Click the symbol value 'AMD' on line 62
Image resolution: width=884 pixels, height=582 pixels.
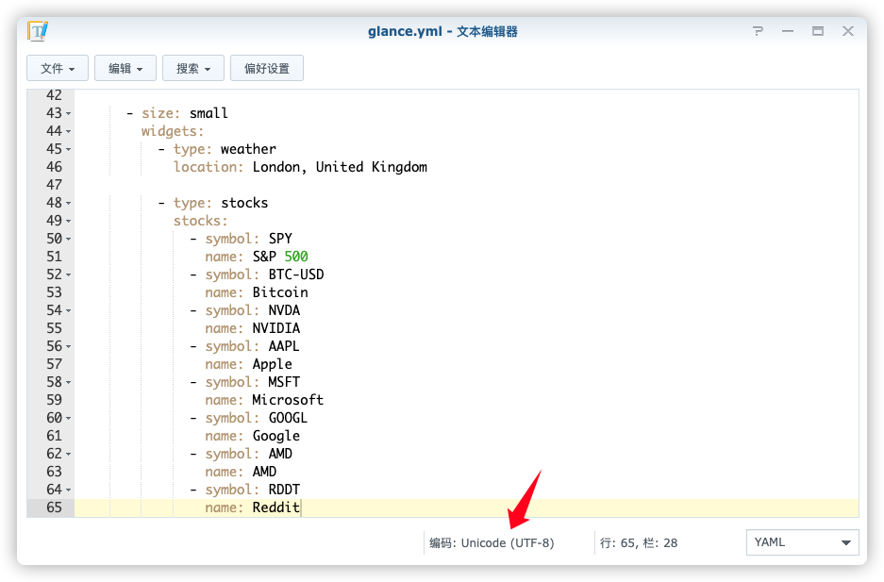[x=280, y=454]
